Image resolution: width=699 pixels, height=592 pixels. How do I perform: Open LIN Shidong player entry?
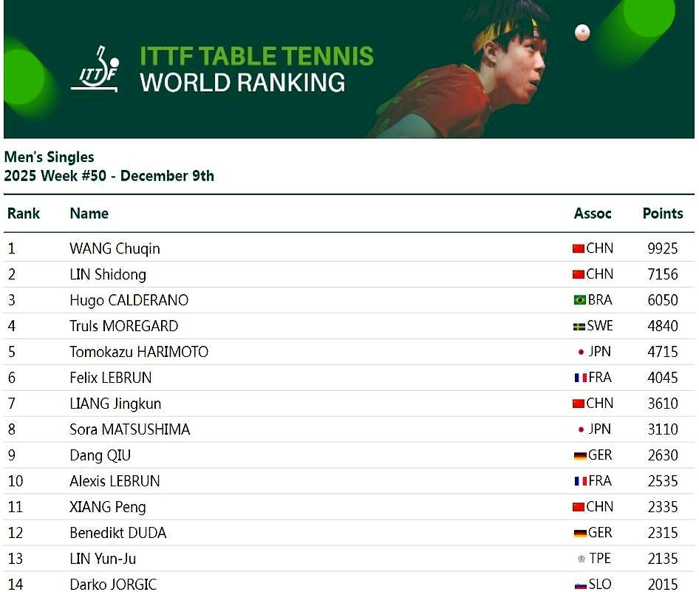[108, 275]
